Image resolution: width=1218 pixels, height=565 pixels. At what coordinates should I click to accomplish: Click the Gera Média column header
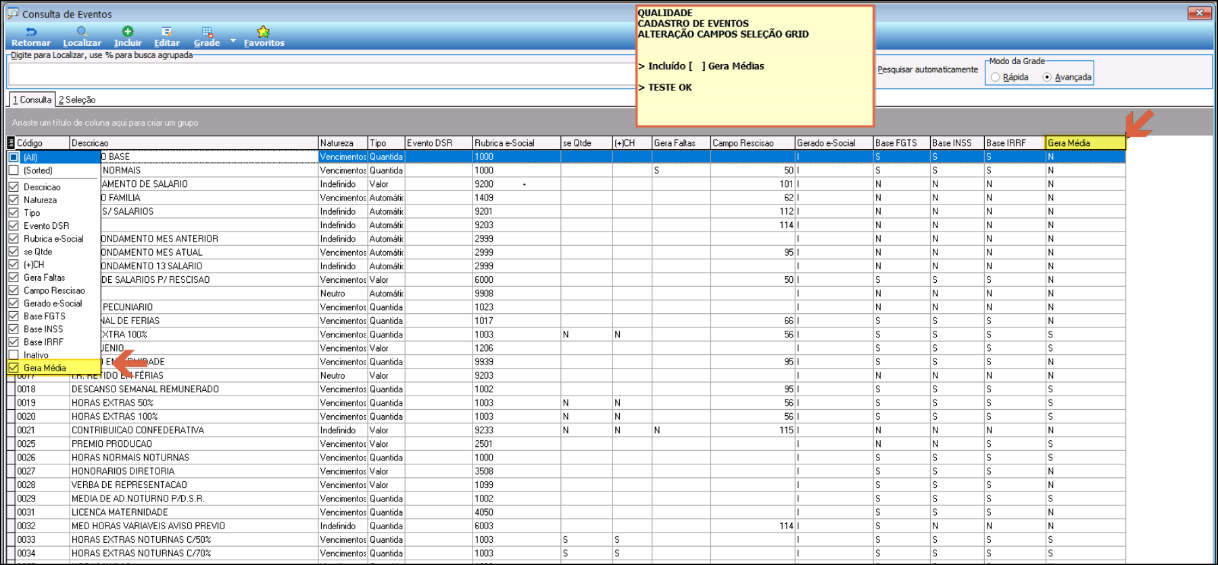tap(1086, 143)
